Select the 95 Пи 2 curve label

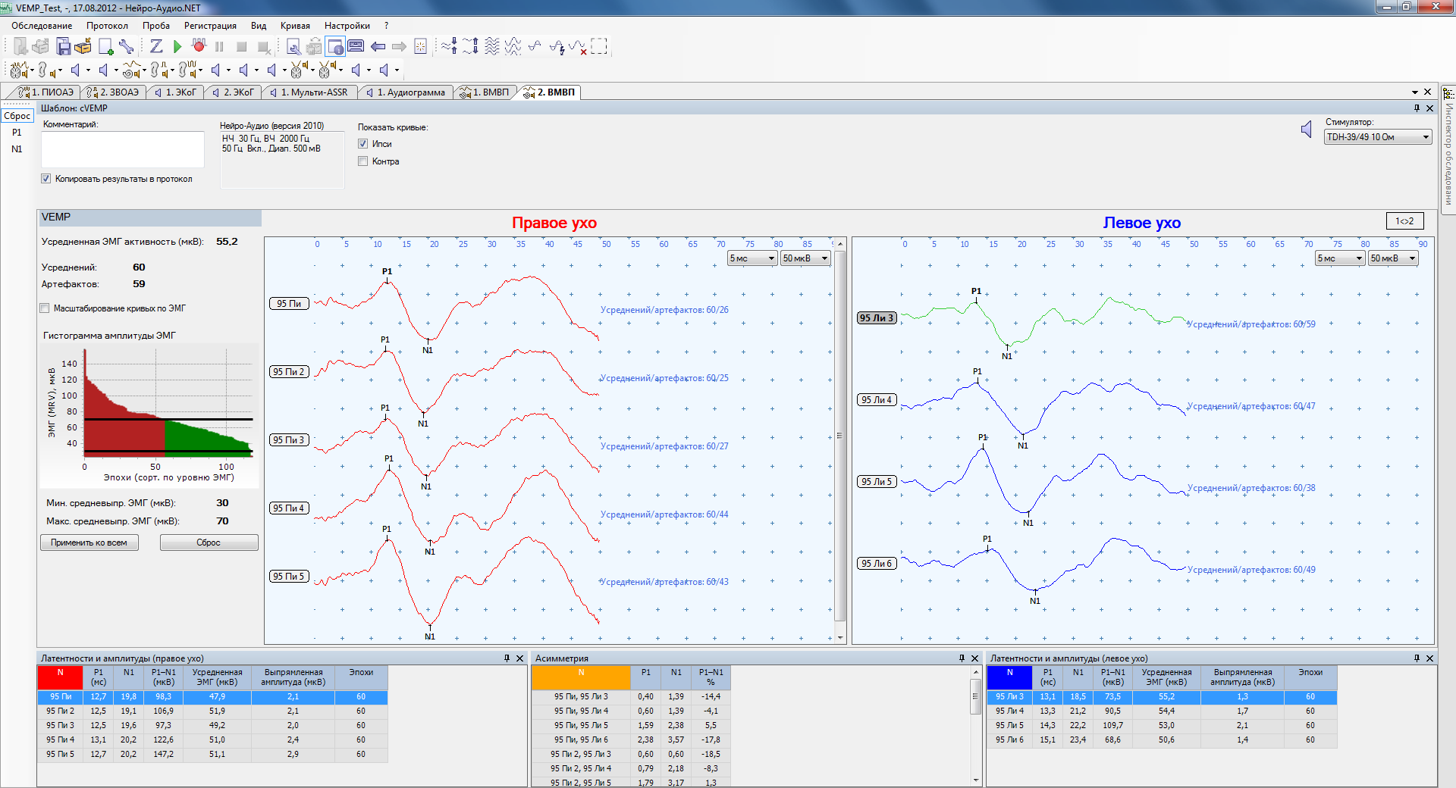coord(289,372)
